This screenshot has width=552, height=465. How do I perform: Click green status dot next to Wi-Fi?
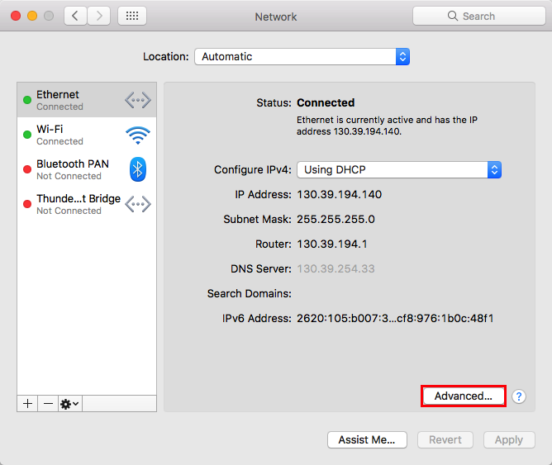(27, 135)
